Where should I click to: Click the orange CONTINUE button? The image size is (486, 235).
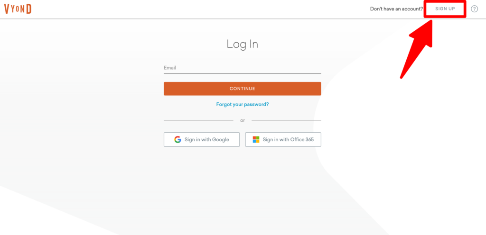pos(243,89)
